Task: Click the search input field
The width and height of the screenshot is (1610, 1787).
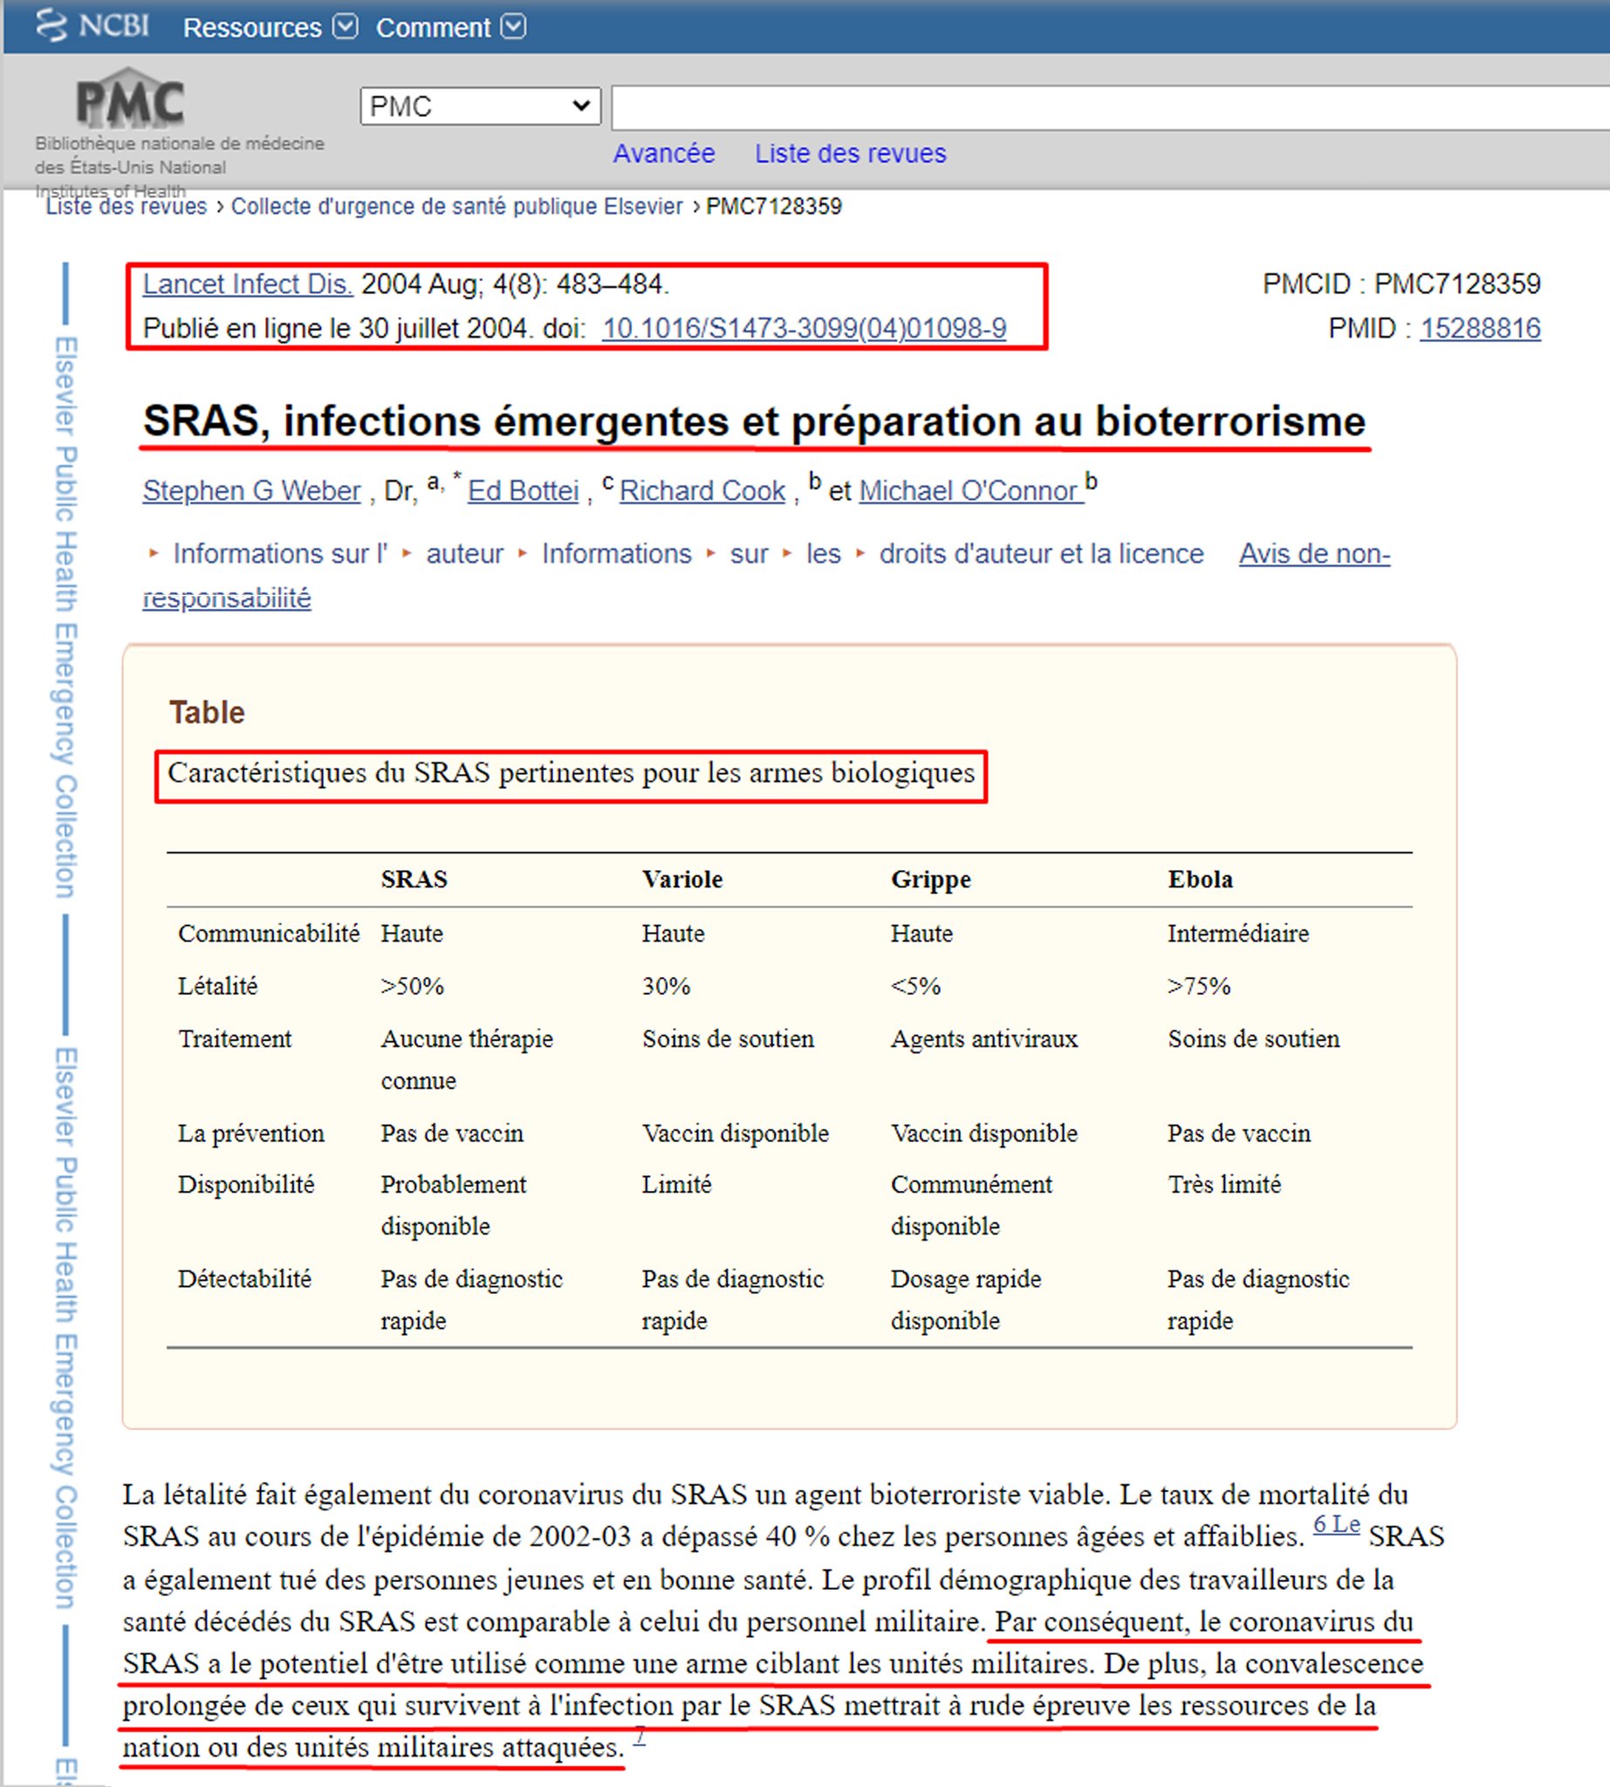Action: tap(1106, 107)
